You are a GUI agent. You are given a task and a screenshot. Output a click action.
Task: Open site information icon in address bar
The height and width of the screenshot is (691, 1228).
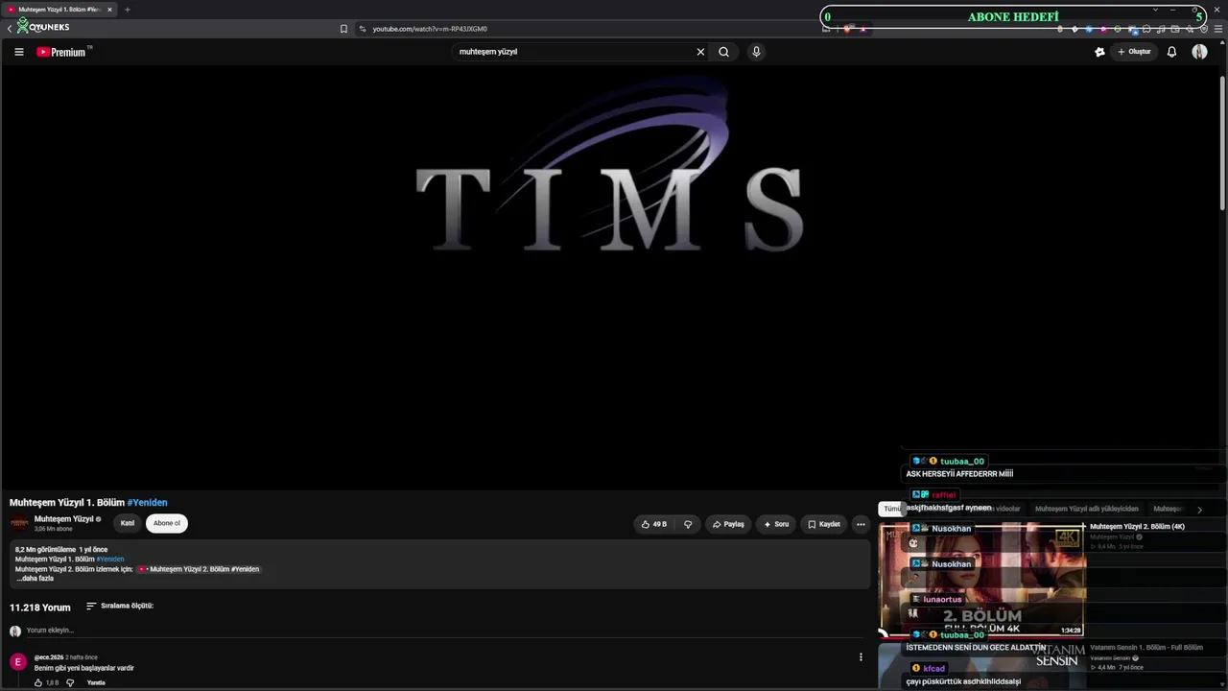click(x=362, y=29)
